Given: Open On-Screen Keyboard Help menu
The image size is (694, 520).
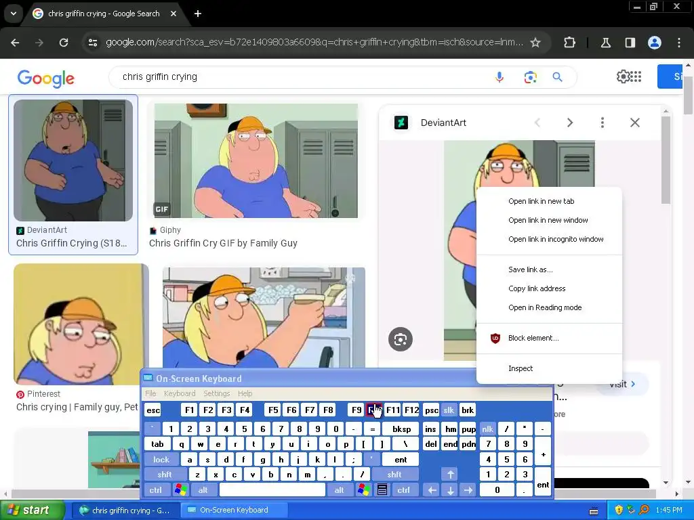Looking at the screenshot, I should coord(245,393).
